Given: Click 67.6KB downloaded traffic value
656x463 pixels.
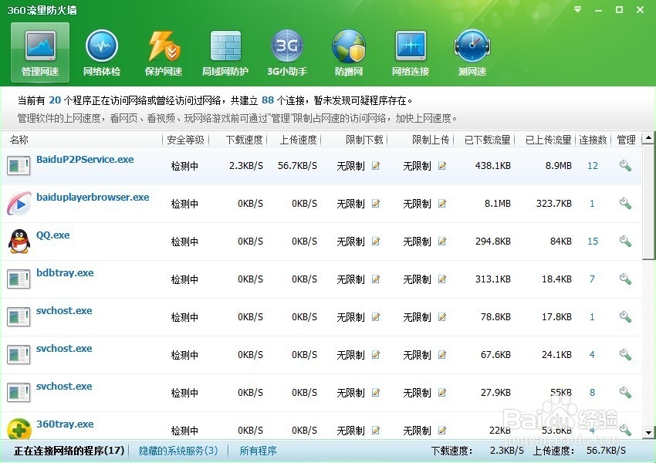Looking at the screenshot, I should pos(495,355).
